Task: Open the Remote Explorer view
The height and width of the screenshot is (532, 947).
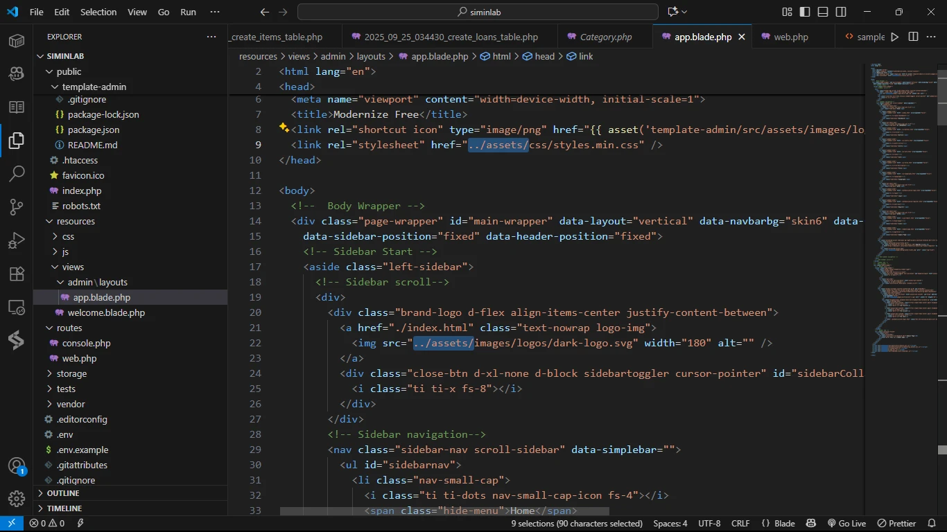Action: pyautogui.click(x=17, y=307)
